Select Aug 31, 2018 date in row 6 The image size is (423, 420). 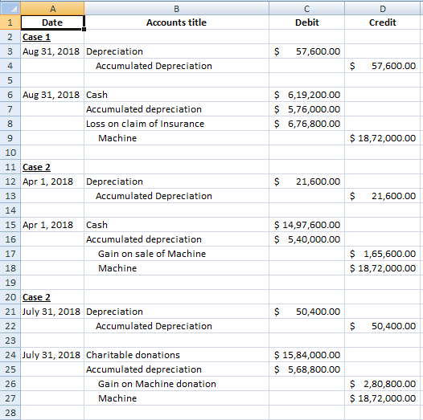click(x=52, y=95)
